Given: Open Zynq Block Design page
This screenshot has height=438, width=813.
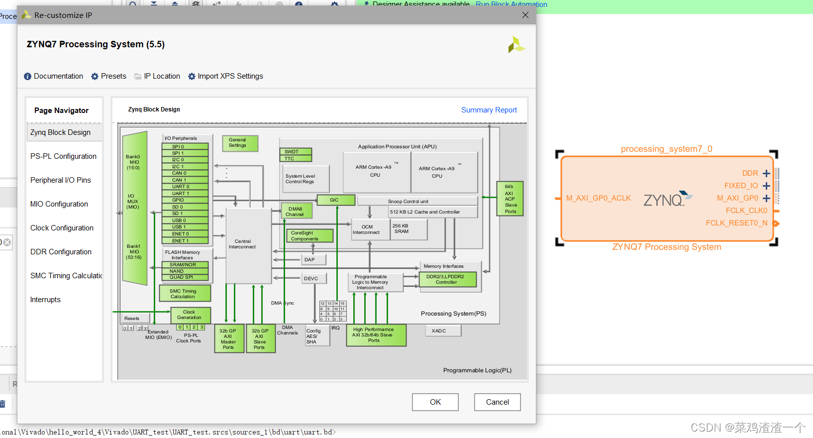Looking at the screenshot, I should (64, 132).
